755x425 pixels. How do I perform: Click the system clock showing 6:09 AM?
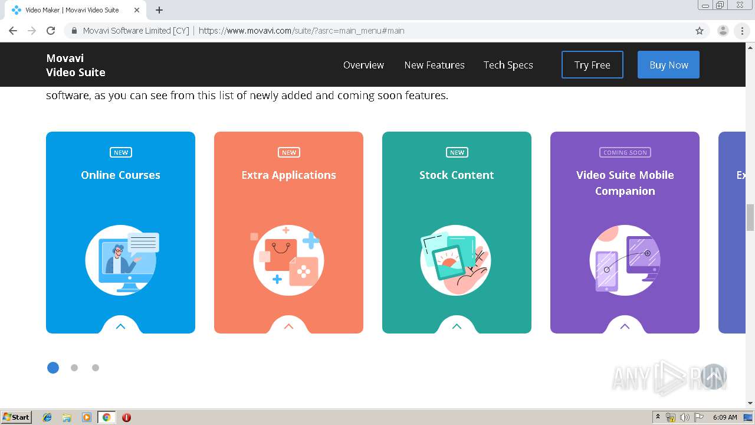pyautogui.click(x=725, y=417)
